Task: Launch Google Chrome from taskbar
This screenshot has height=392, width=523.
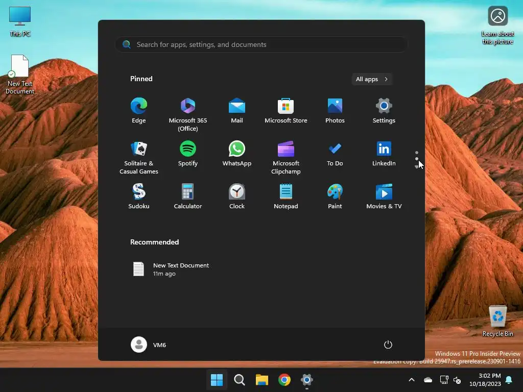Action: (x=284, y=380)
